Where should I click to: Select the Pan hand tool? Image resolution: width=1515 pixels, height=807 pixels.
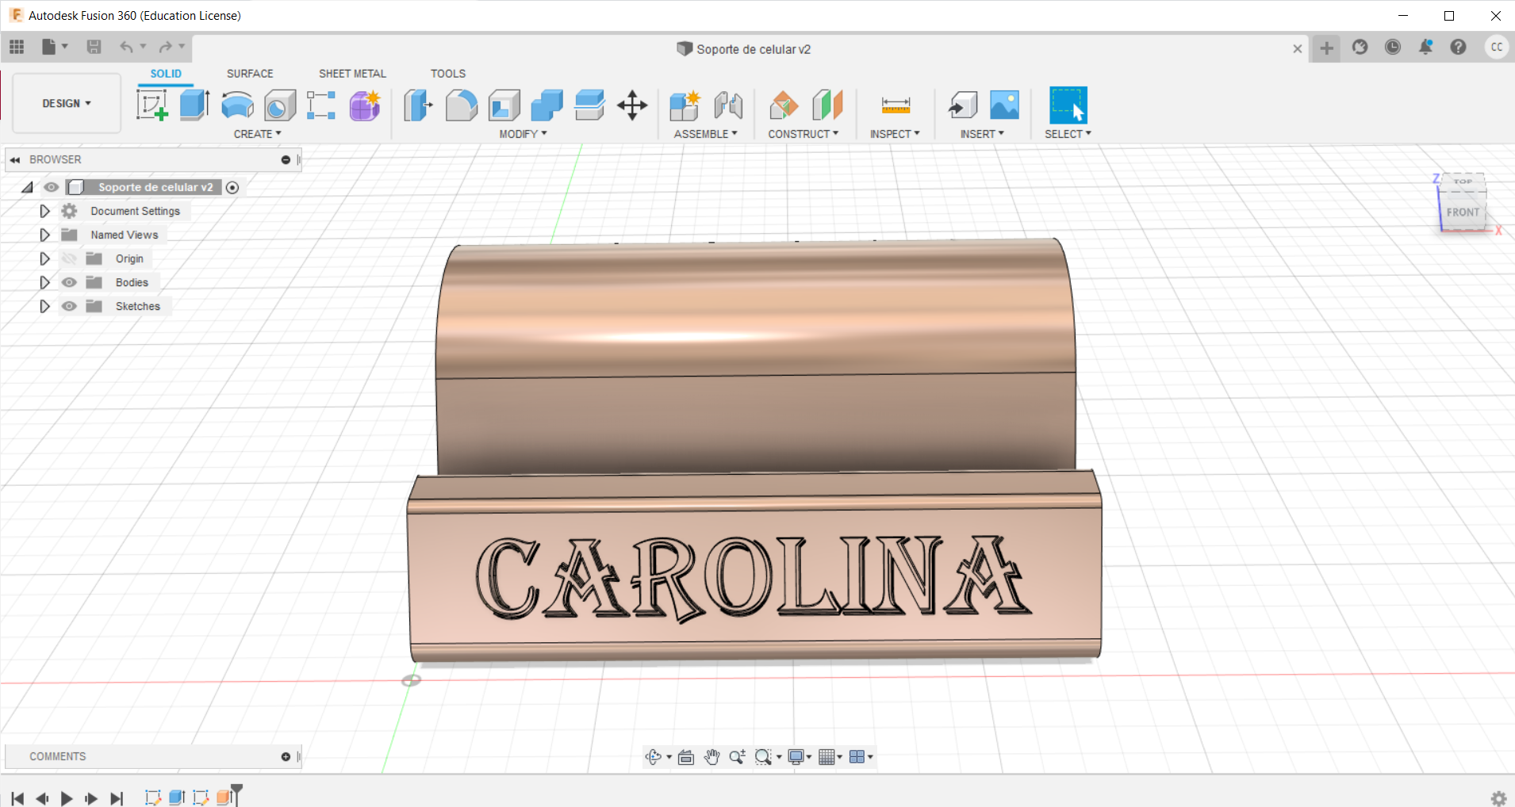711,757
